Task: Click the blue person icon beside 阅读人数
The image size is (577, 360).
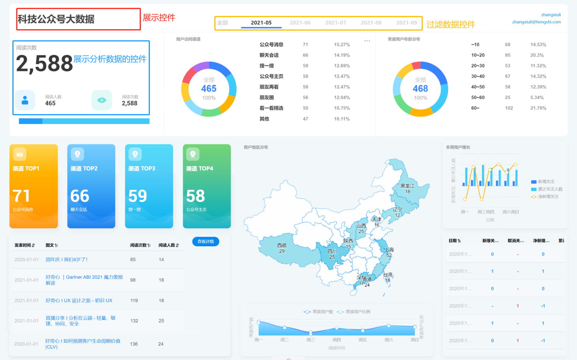Action: [x=25, y=100]
